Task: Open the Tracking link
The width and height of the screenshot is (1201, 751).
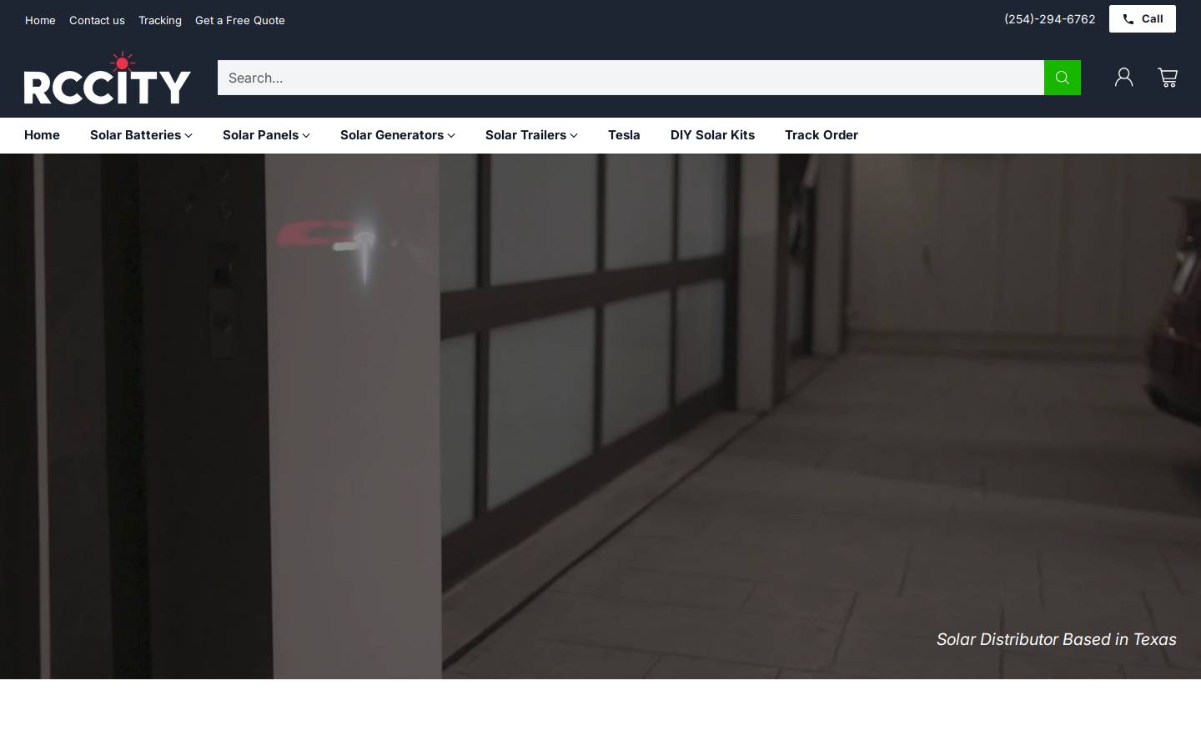Action: tap(160, 20)
